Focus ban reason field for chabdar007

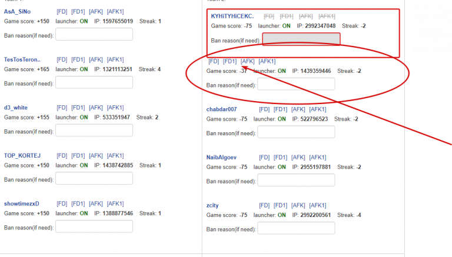coord(297,132)
